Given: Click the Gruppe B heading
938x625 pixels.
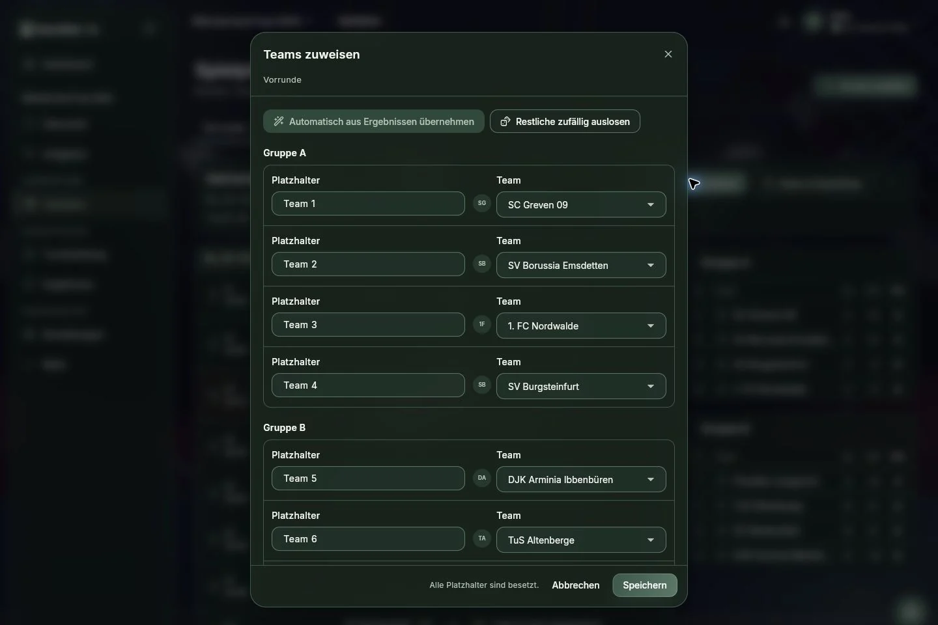Looking at the screenshot, I should click(x=285, y=428).
